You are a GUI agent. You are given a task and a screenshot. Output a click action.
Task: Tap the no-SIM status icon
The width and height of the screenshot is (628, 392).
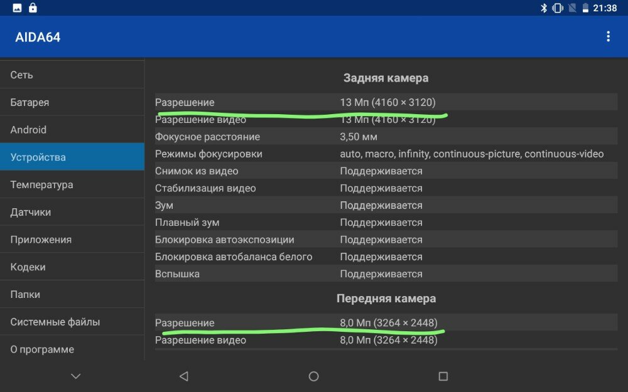(572, 8)
